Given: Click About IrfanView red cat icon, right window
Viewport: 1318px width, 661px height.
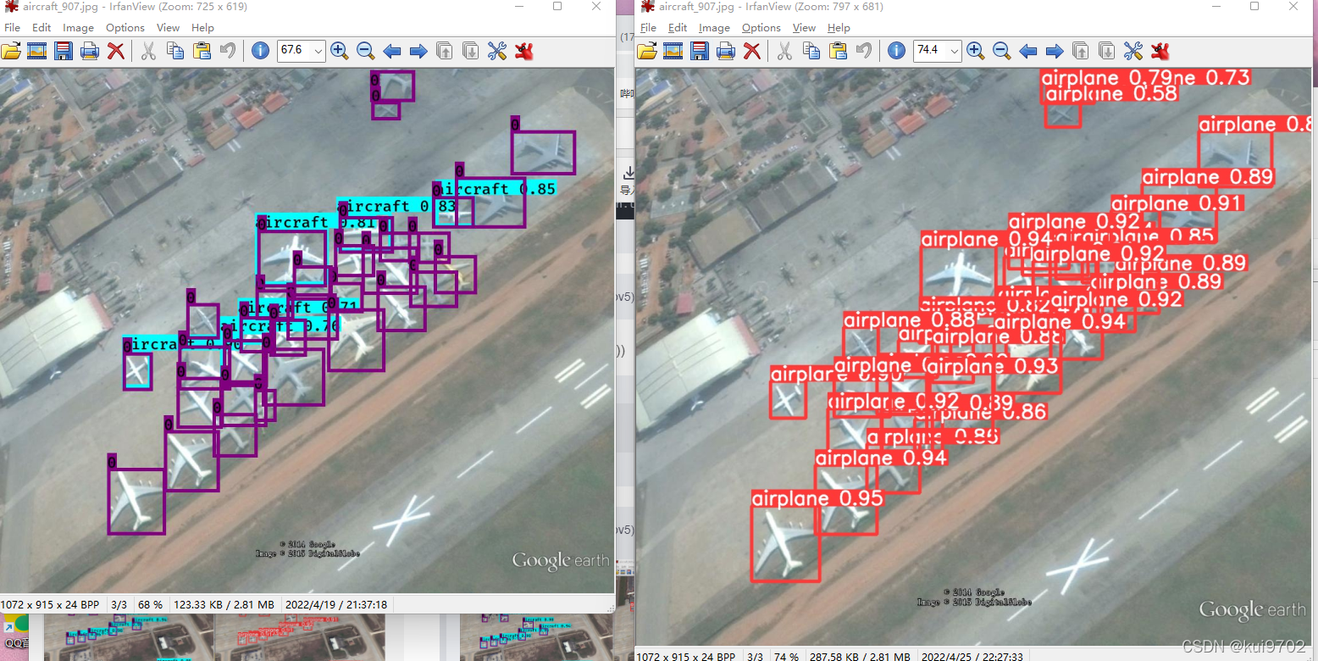Looking at the screenshot, I should click(1160, 51).
